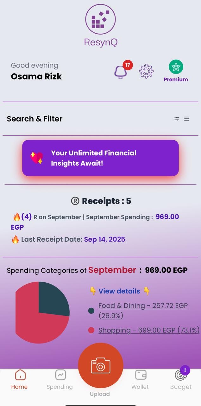The image size is (201, 406).
Task: Tap the sparkling hearts icon on banner
Action: 36,158
